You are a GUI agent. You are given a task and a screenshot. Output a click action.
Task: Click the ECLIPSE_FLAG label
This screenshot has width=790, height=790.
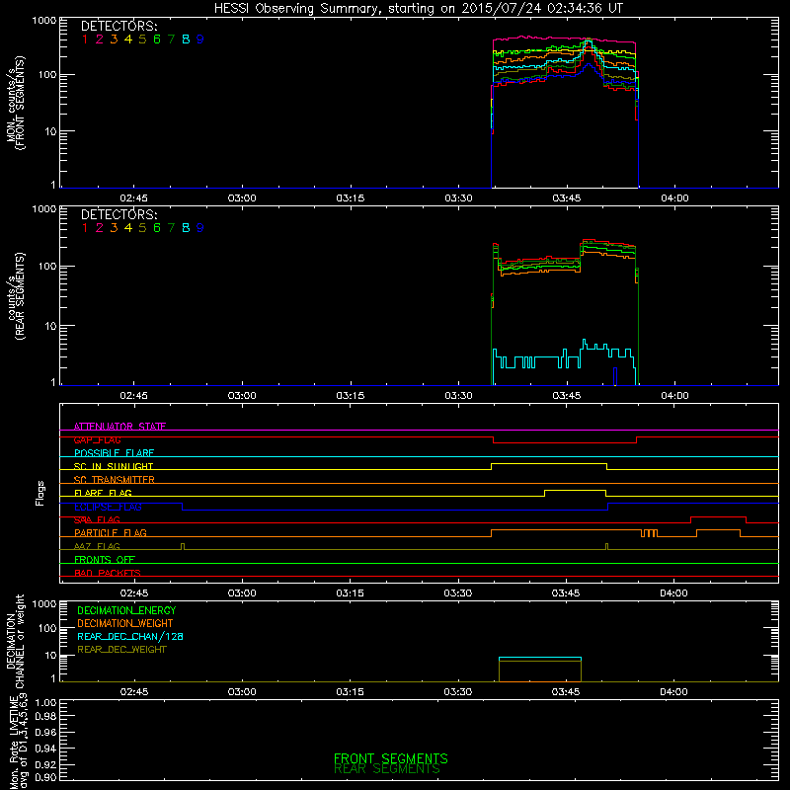click(108, 507)
